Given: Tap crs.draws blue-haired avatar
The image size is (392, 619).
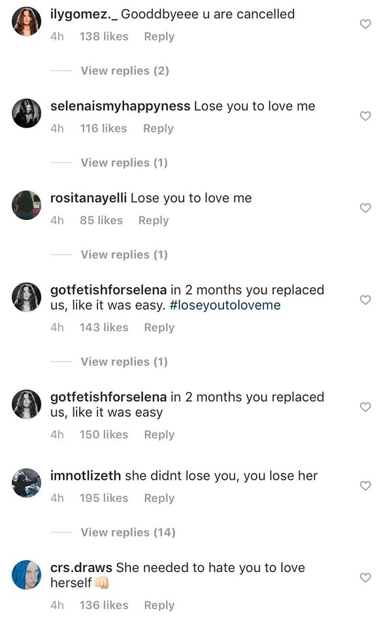Looking at the screenshot, I should click(x=27, y=576).
